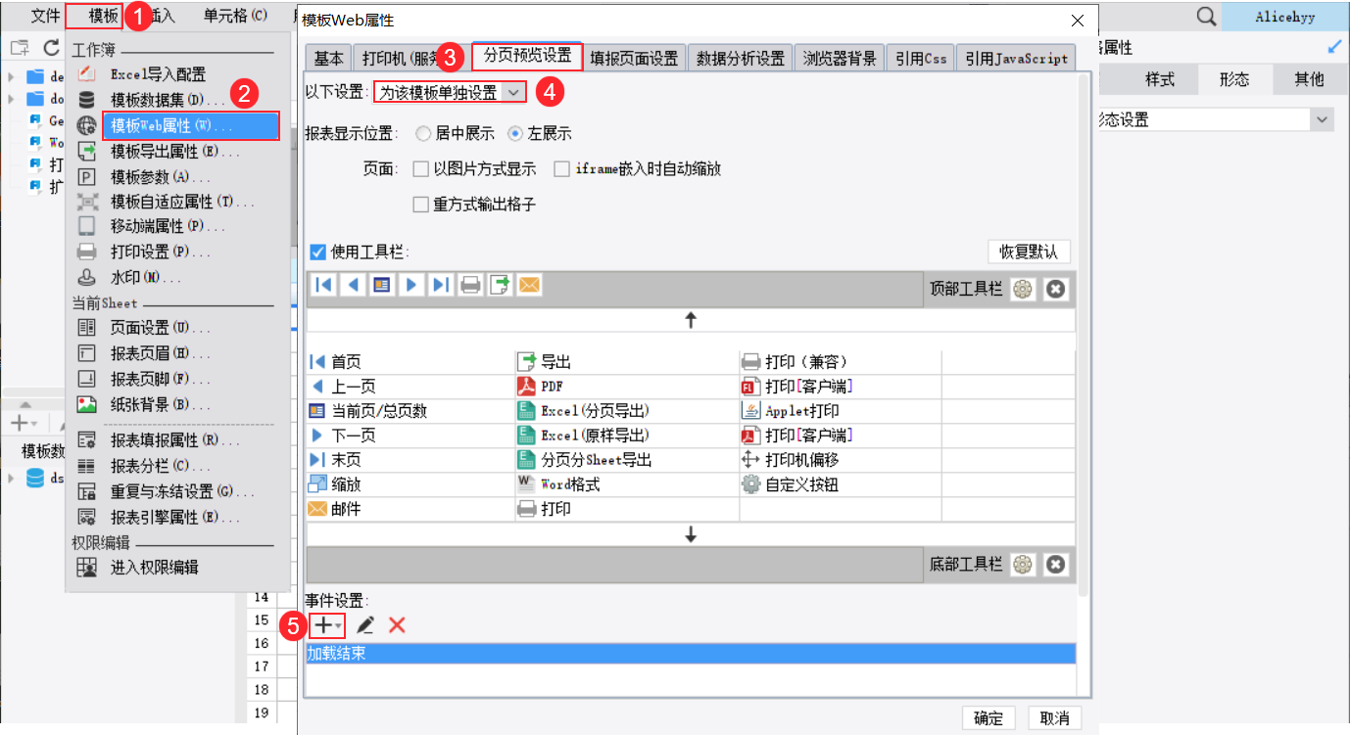The width and height of the screenshot is (1350, 735).
Task: Click the first page icon in top toolbar
Action: point(323,285)
